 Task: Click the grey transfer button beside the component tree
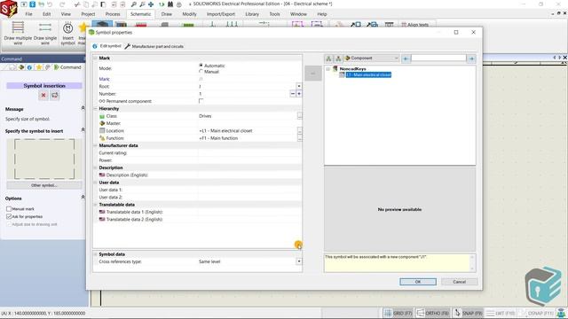pos(313,74)
